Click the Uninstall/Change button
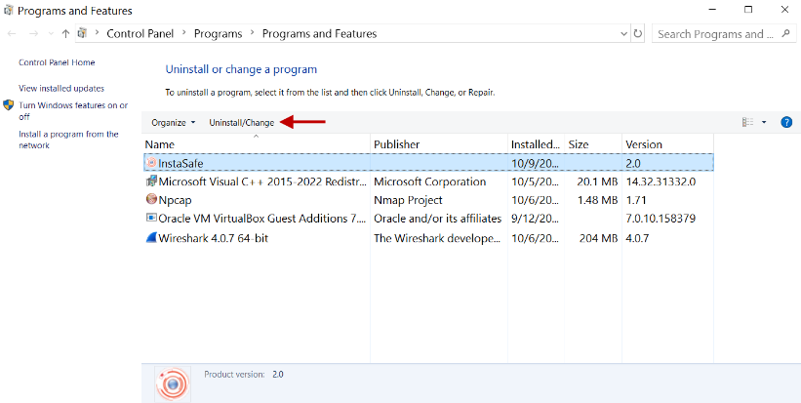Image resolution: width=801 pixels, height=403 pixels. click(x=242, y=123)
